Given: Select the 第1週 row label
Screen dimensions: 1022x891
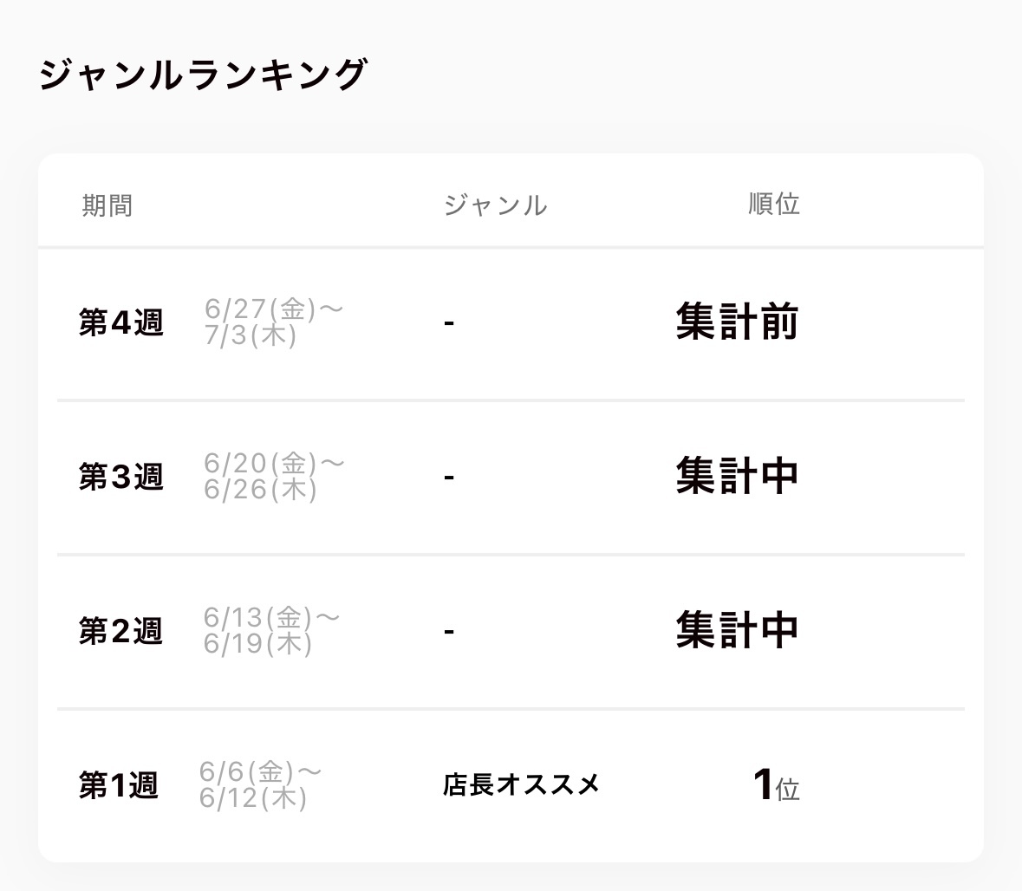Looking at the screenshot, I should tap(119, 785).
